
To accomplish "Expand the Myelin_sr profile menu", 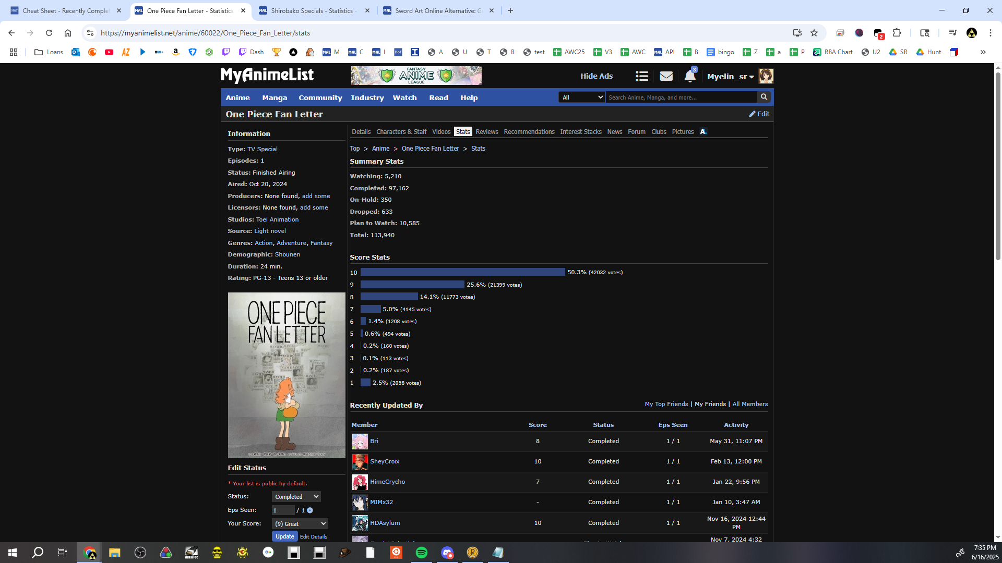I will (730, 76).
